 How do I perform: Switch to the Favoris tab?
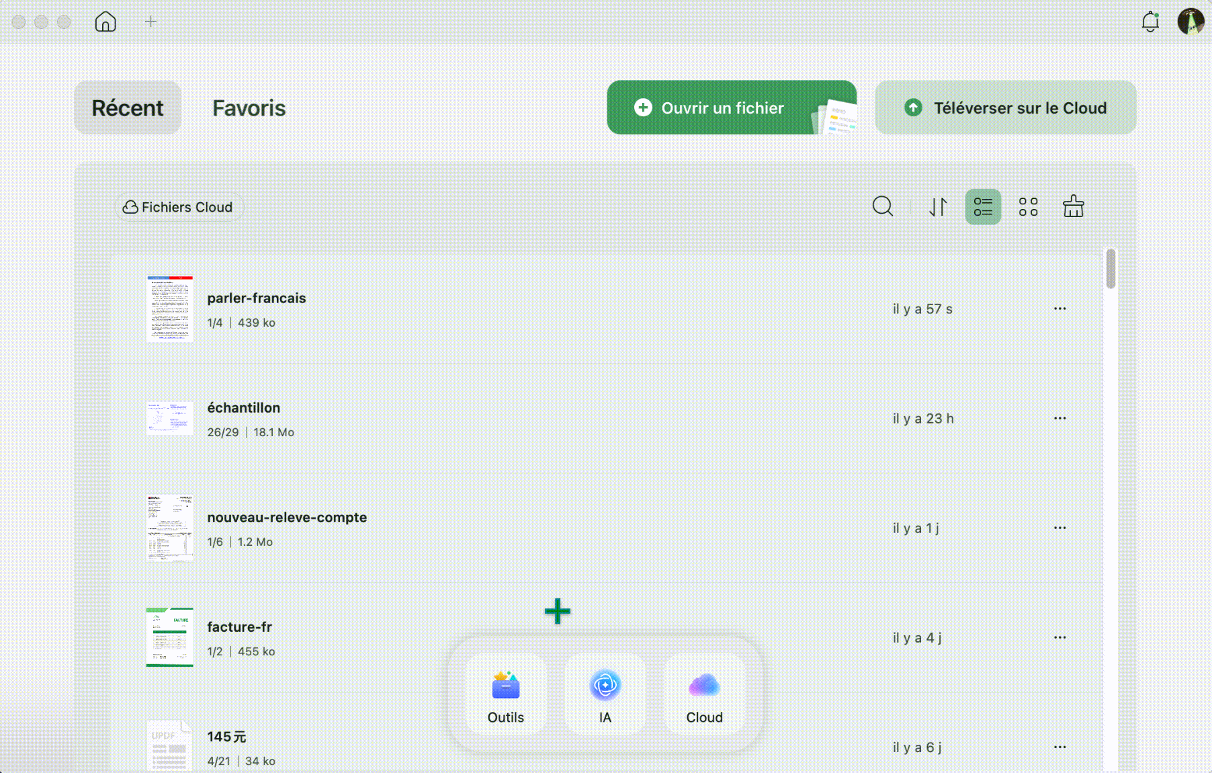pyautogui.click(x=249, y=108)
